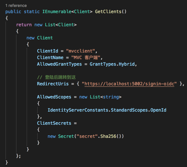
Task: Click GrantTypes.Hybrid value
Action: point(112,64)
